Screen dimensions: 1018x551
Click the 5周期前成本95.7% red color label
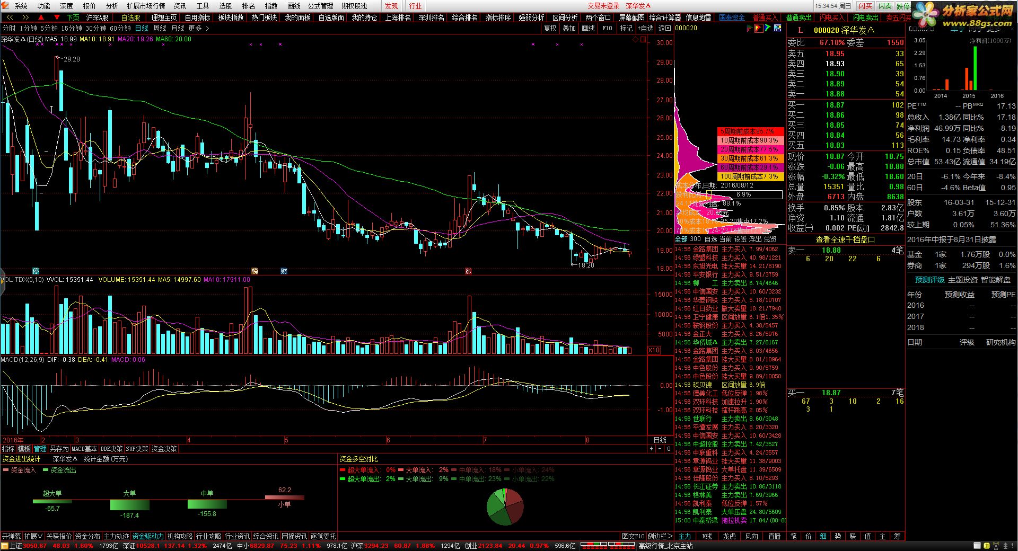click(750, 131)
